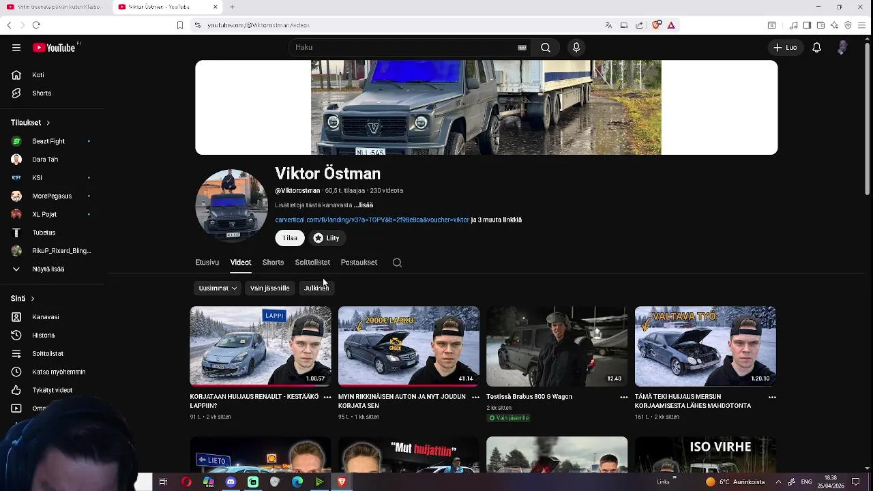Open the carvertical.com link

[372, 220]
